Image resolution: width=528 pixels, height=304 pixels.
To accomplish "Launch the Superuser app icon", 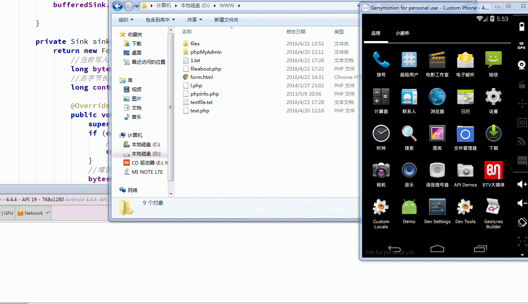I will [x=409, y=60].
